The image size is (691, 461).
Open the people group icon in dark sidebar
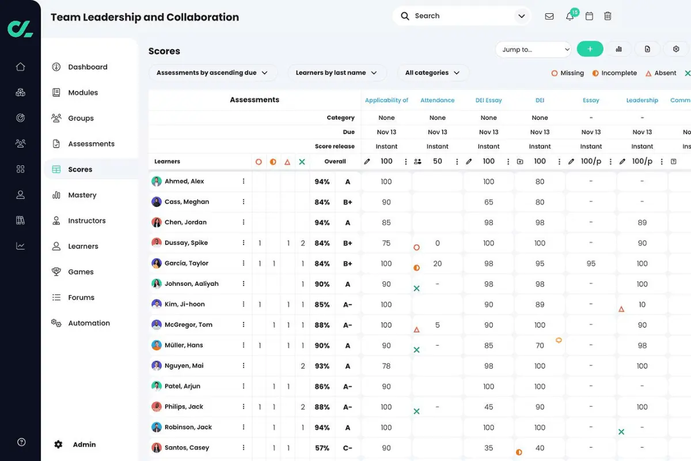[x=20, y=143]
